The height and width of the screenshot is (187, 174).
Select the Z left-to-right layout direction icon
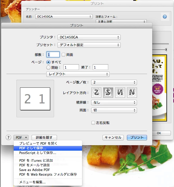(96, 93)
